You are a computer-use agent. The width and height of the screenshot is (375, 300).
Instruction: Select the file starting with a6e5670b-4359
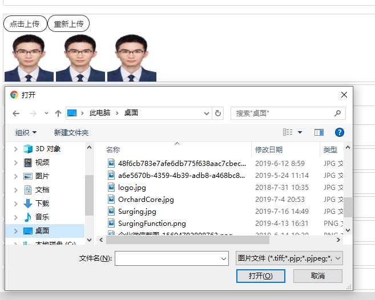[x=182, y=176]
